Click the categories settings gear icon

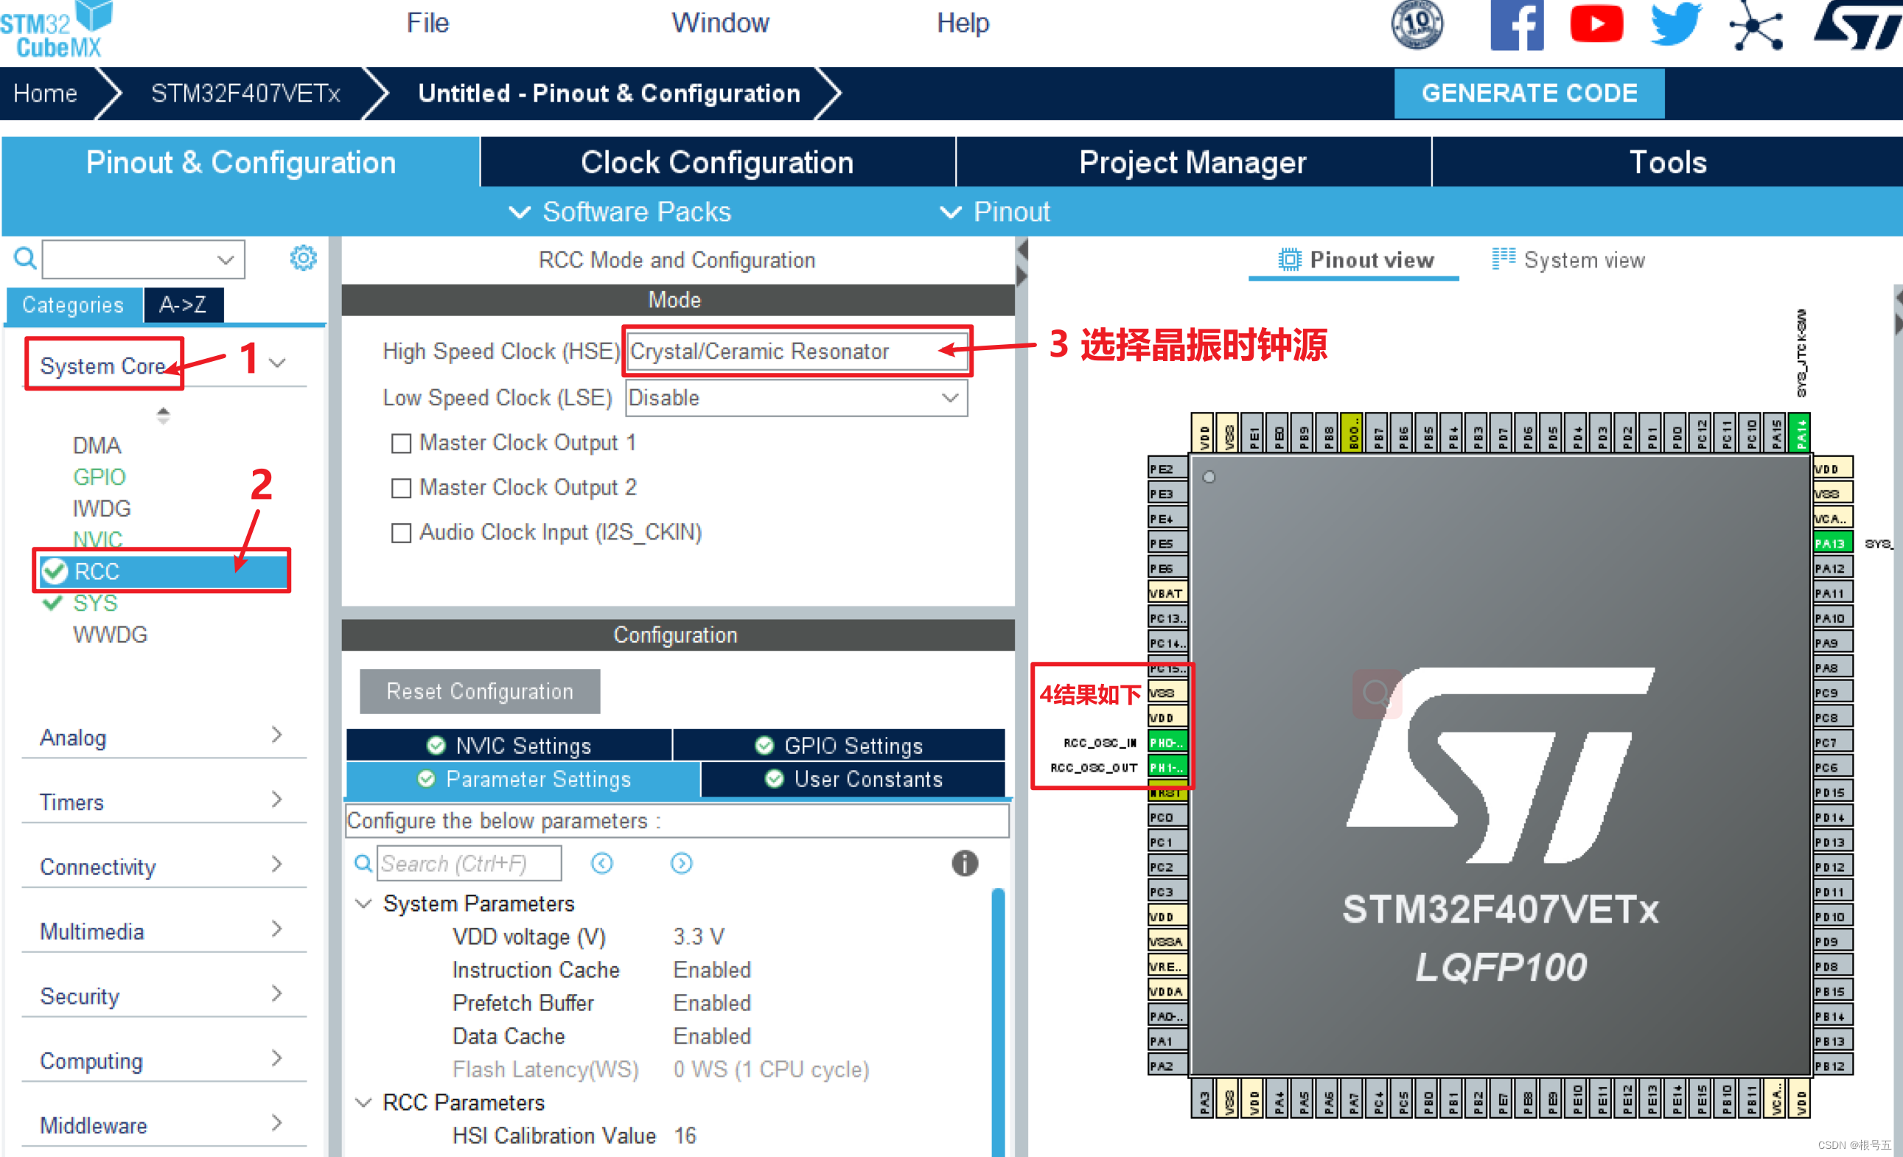303,258
